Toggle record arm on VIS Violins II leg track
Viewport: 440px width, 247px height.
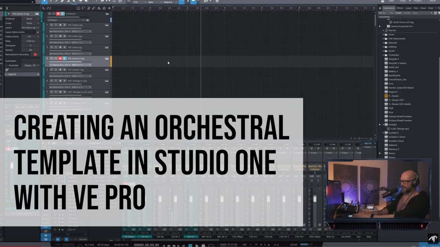(x=60, y=58)
